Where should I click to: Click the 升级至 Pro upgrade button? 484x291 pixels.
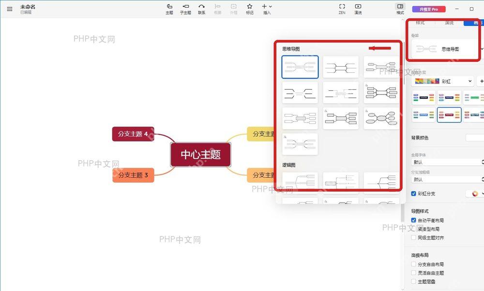[429, 9]
